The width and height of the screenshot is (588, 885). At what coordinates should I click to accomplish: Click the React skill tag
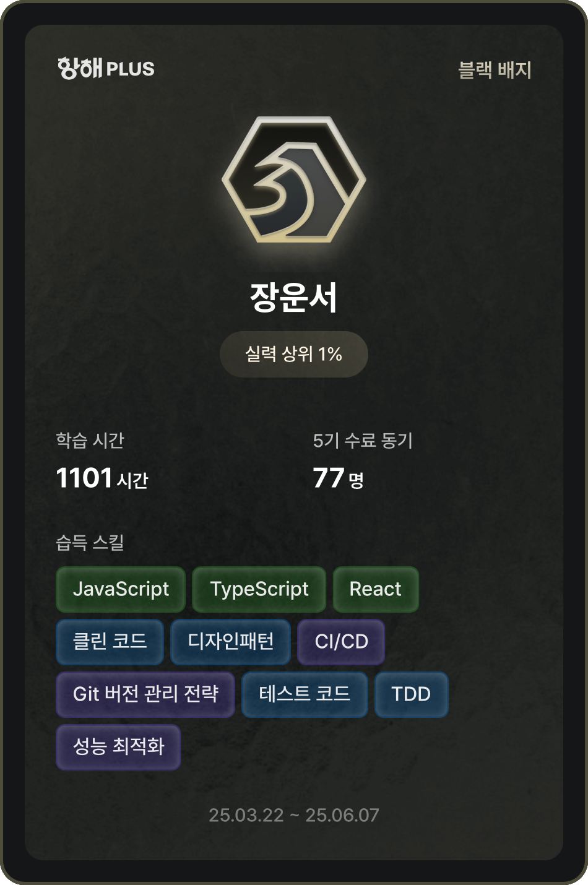[x=376, y=589]
